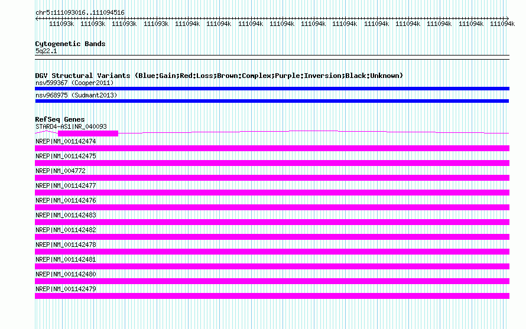Select the magenta bar under NM_001142477

(x=272, y=193)
